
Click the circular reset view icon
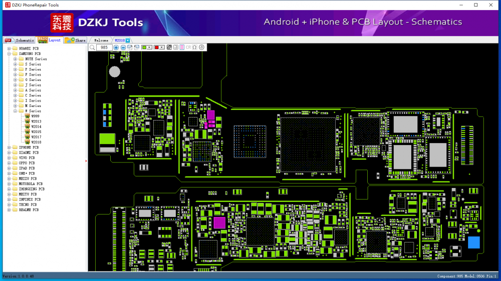pos(202,47)
